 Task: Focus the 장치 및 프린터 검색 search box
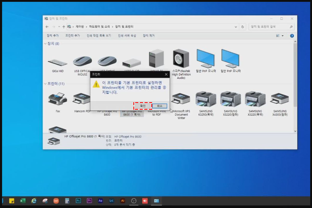(x=271, y=27)
